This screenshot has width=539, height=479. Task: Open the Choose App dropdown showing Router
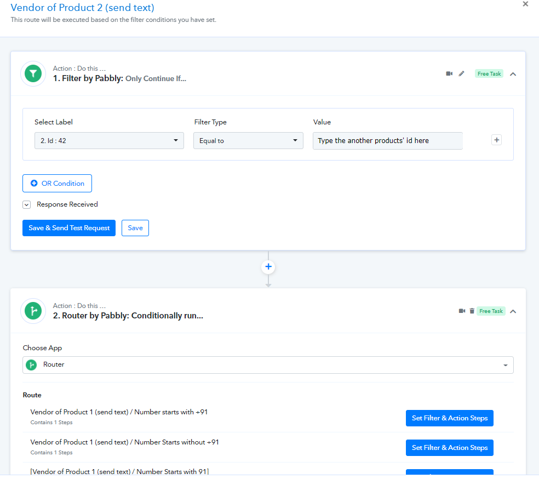[x=268, y=365]
